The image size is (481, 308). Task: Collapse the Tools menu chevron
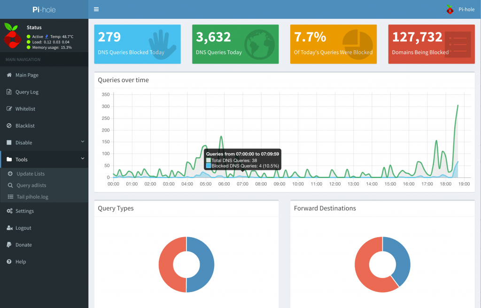pos(82,159)
